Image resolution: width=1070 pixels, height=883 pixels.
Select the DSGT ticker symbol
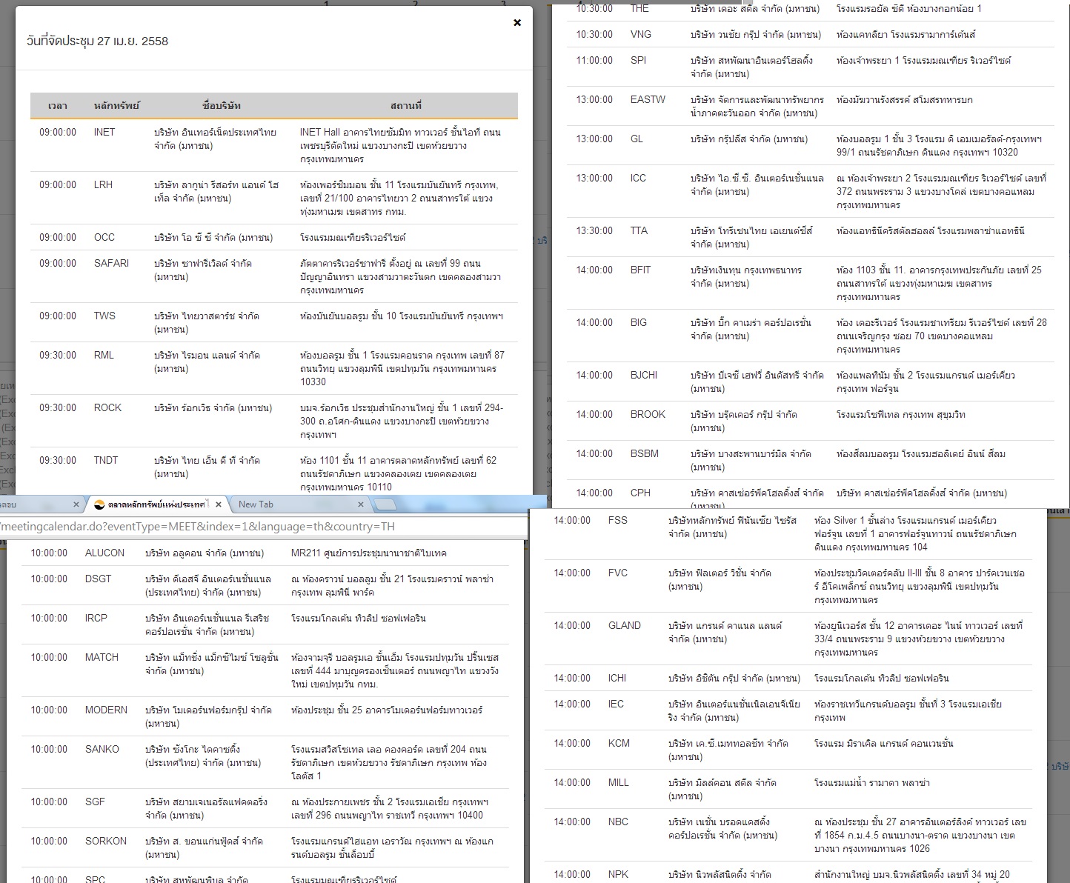click(98, 579)
